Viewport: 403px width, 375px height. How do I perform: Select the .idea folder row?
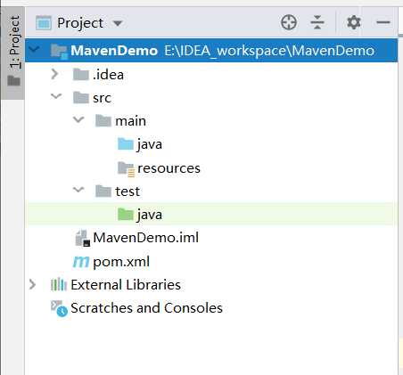211,74
